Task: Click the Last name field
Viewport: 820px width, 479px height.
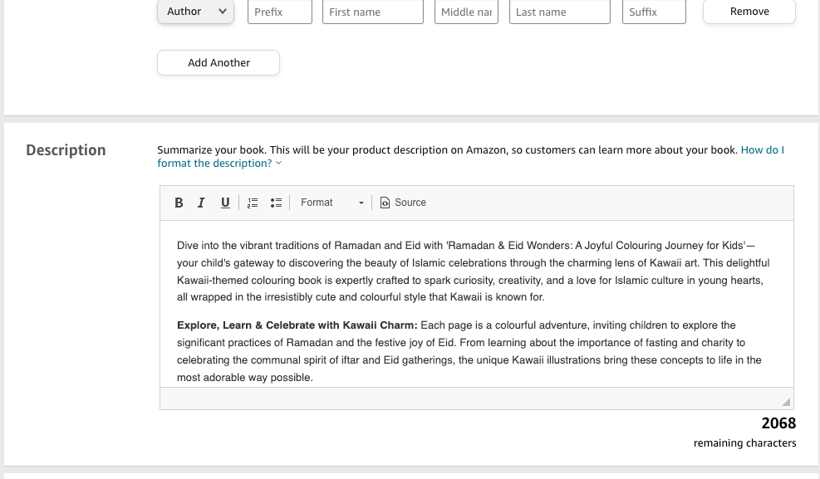Action: tap(560, 12)
